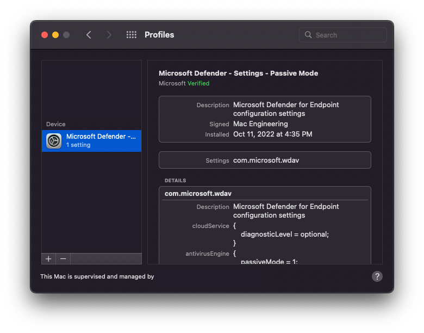Click the Profiles window title
Image resolution: width=424 pixels, height=333 pixels.
[159, 35]
